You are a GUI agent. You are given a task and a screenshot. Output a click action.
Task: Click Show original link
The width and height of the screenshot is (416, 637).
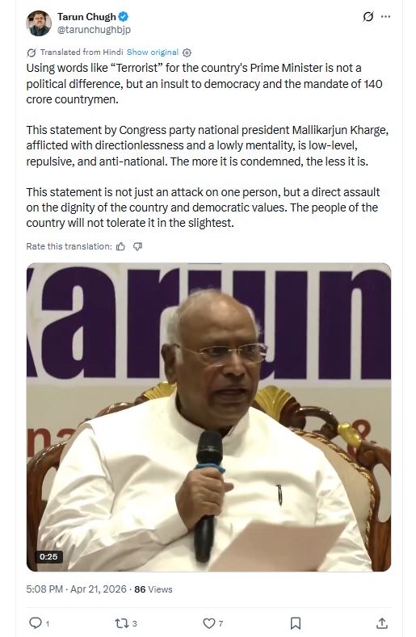pos(153,52)
